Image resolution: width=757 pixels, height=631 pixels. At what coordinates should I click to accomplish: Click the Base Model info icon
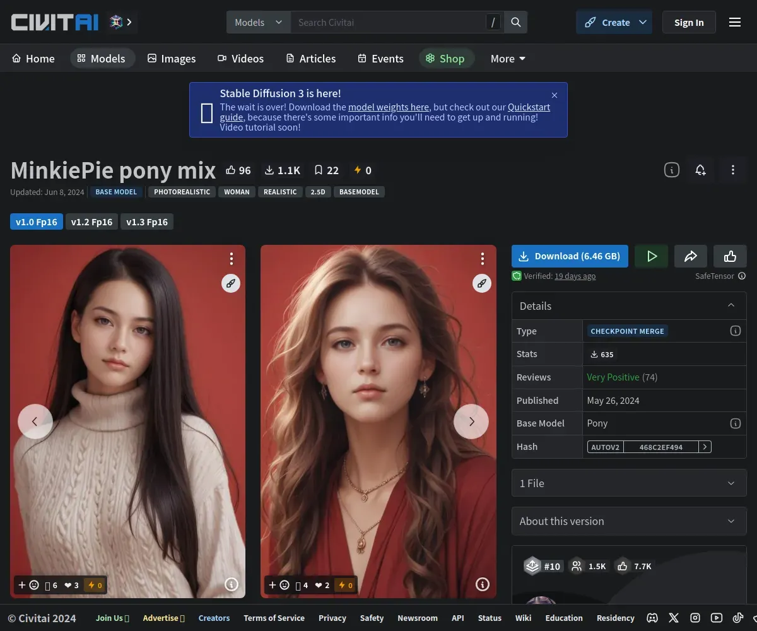[x=735, y=423]
